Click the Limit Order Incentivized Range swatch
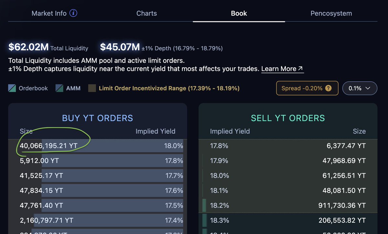388x234 pixels. [x=92, y=88]
